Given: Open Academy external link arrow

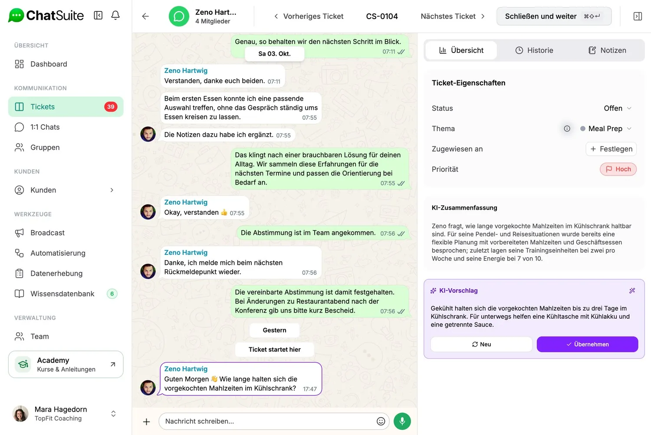Looking at the screenshot, I should 113,364.
